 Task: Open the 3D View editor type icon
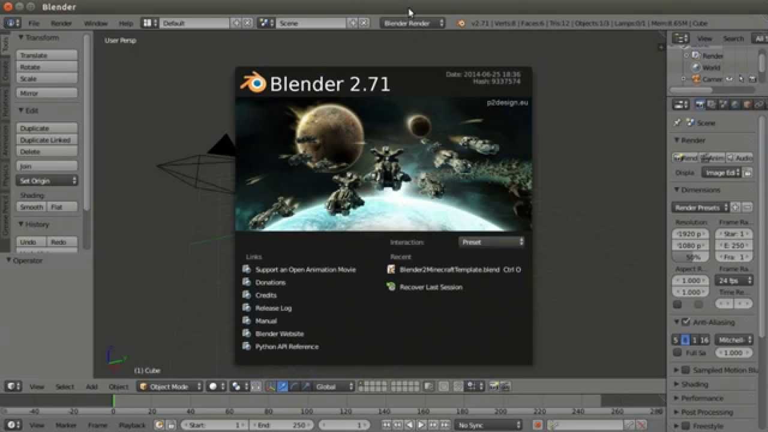13,386
